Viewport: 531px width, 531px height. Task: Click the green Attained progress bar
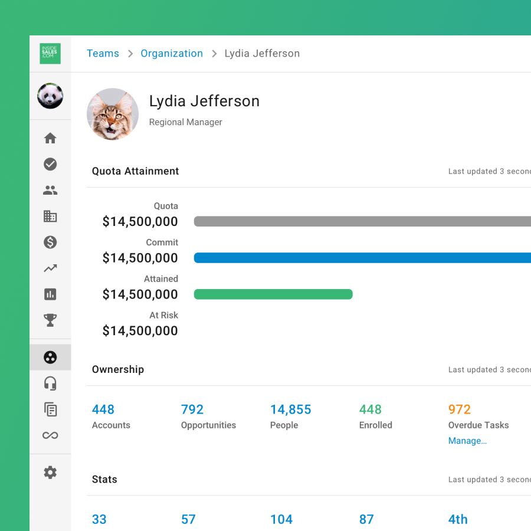coord(273,294)
